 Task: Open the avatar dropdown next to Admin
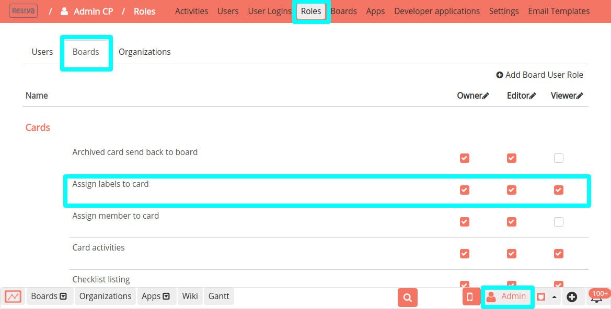click(547, 296)
